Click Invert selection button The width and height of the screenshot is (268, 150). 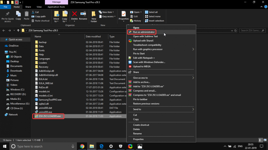[156, 21]
